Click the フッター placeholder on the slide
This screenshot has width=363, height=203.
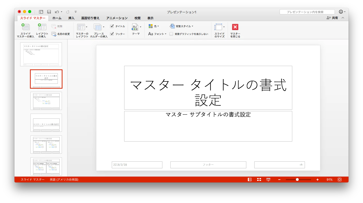[x=208, y=165]
